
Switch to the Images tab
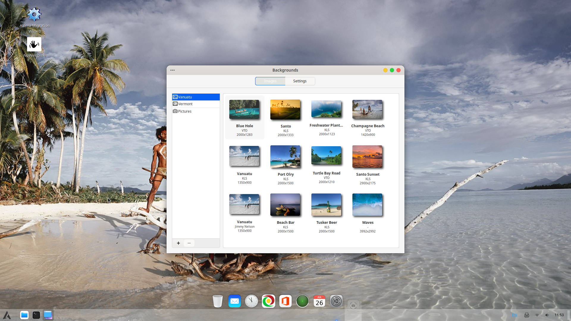click(270, 81)
